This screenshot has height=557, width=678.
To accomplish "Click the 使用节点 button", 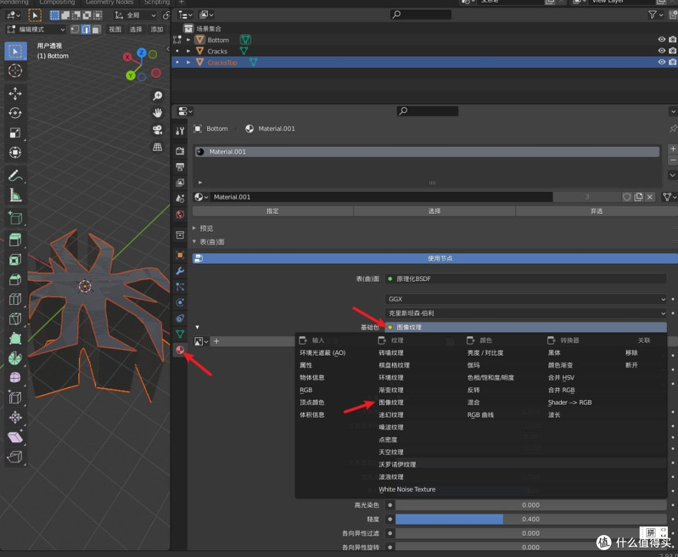I will coord(435,258).
